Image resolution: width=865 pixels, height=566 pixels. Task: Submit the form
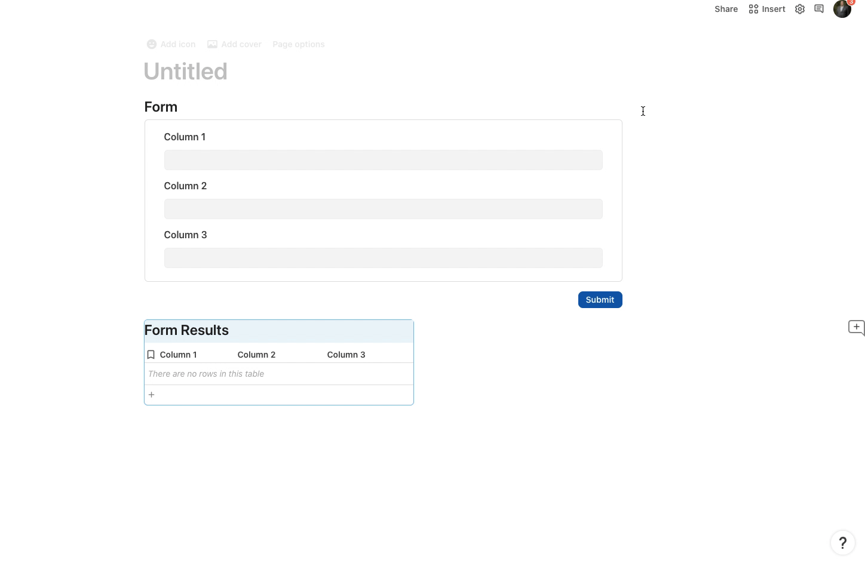(x=600, y=300)
